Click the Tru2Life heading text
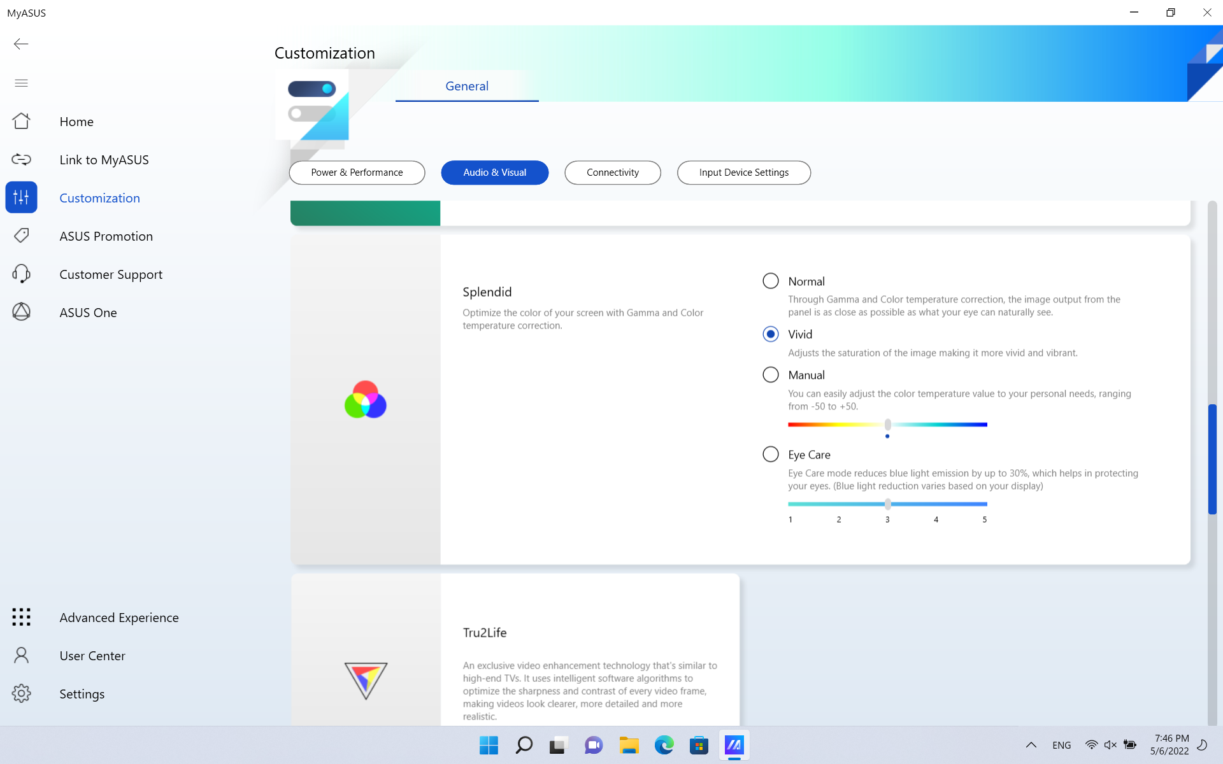This screenshot has height=764, width=1223. point(485,632)
